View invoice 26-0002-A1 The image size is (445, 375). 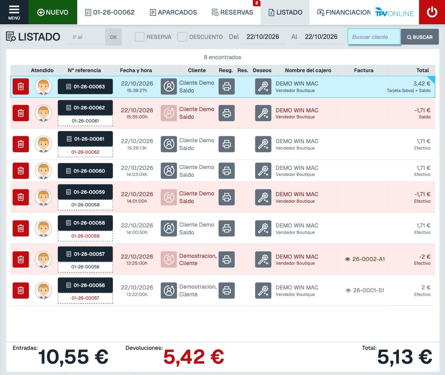[365, 259]
